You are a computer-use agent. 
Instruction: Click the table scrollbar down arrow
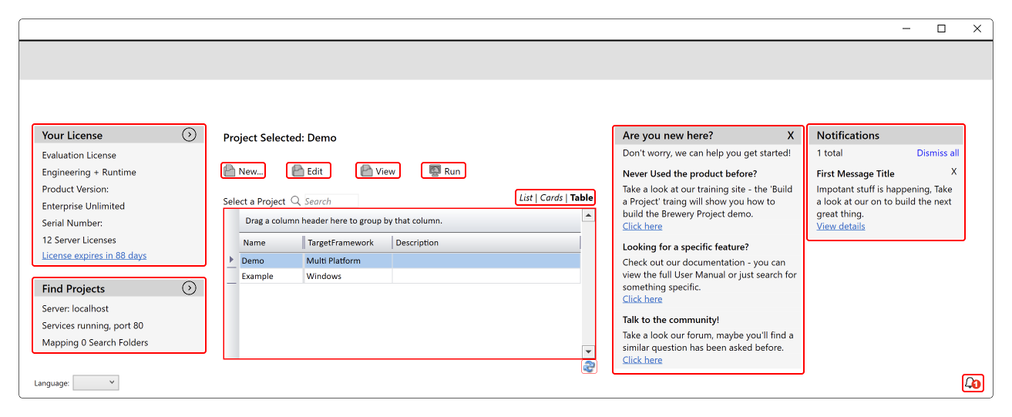click(x=588, y=351)
